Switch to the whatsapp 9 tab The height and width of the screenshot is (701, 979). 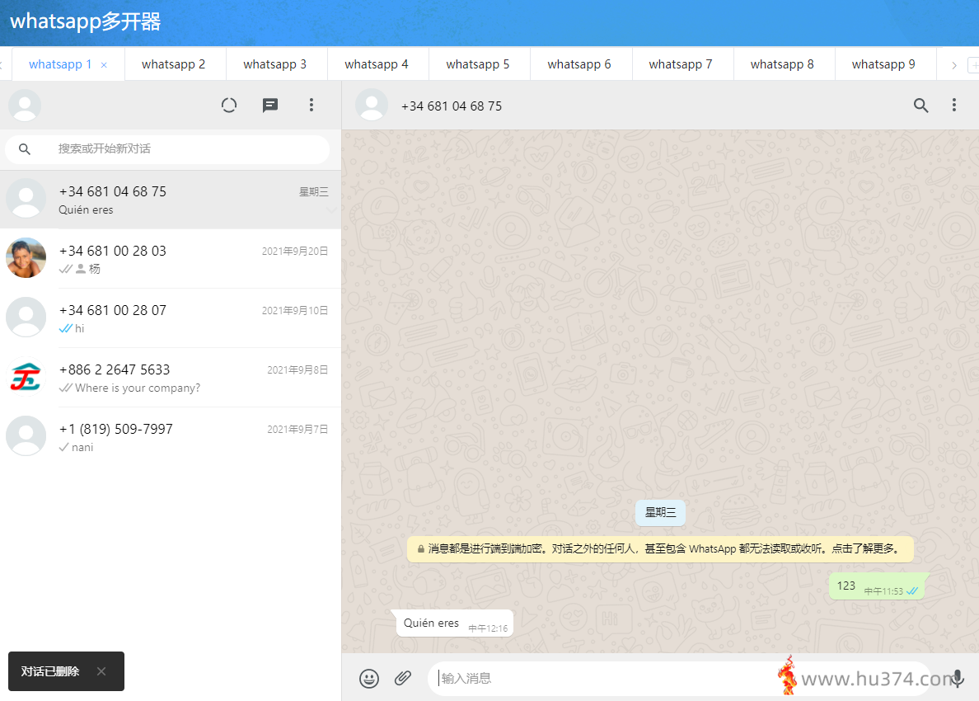(x=883, y=64)
